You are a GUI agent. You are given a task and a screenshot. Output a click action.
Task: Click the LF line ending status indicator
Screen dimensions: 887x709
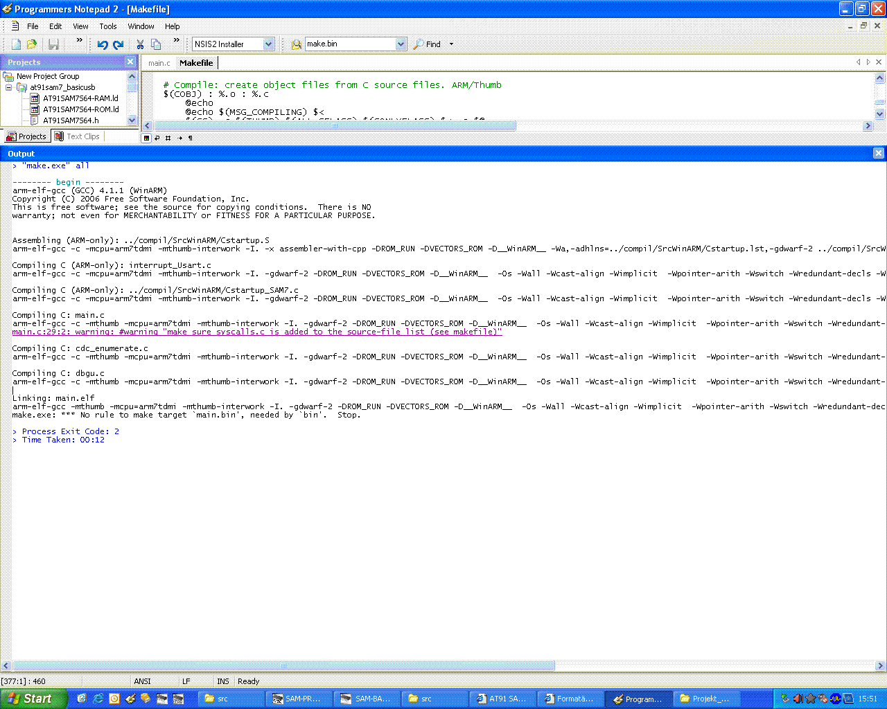pos(186,681)
